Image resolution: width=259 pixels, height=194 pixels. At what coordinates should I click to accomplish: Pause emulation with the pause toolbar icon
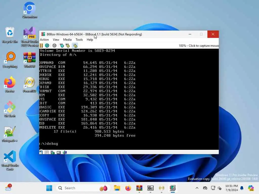pyautogui.click(x=41, y=45)
